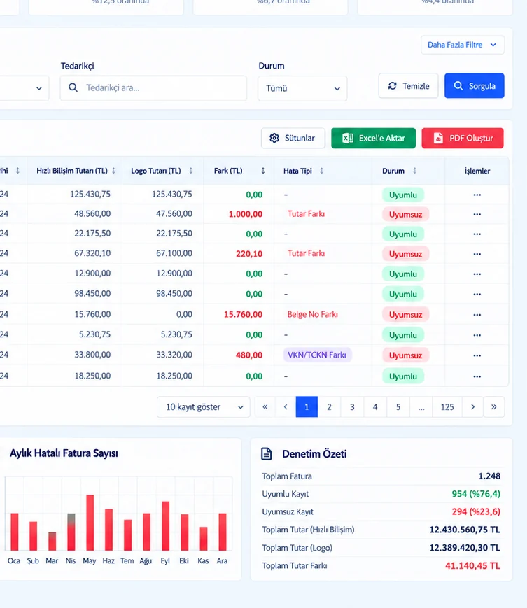Open actions menu for the 22.175,50 row
Image resolution: width=527 pixels, height=608 pixels.
click(477, 234)
